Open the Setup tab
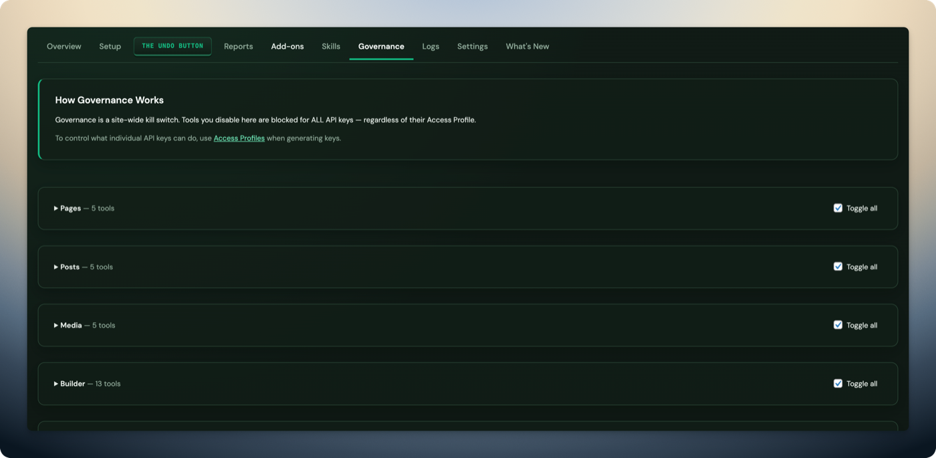 (110, 46)
